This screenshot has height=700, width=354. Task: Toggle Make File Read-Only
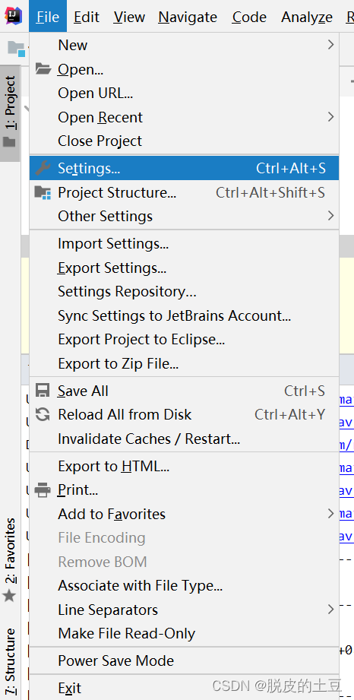click(184, 633)
